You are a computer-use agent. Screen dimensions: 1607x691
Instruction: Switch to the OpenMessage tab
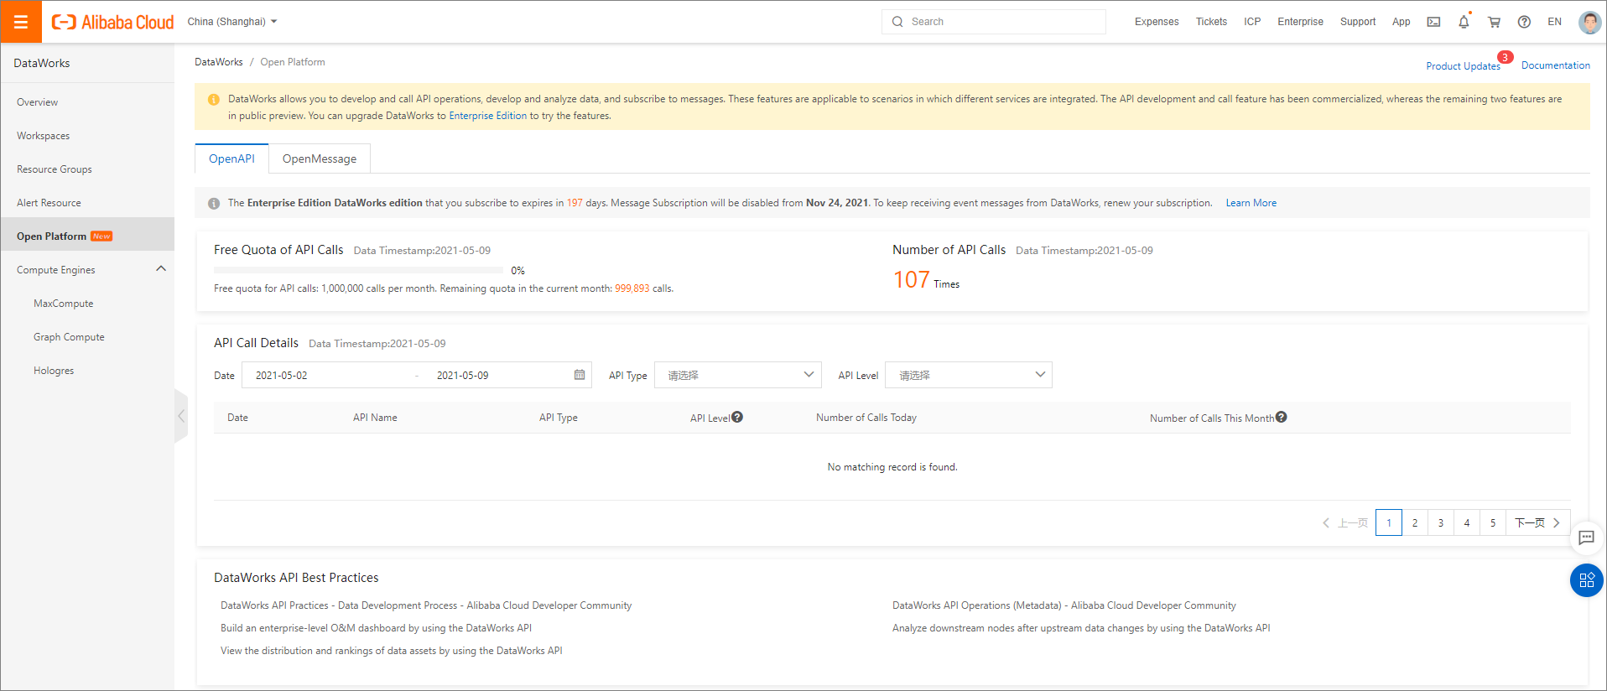coord(320,158)
